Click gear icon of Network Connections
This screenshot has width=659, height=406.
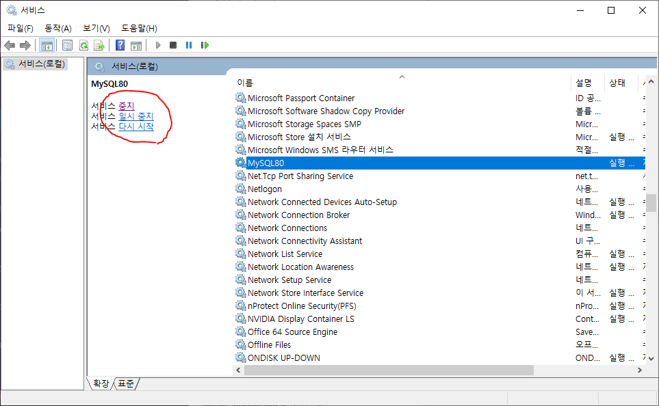(x=240, y=228)
